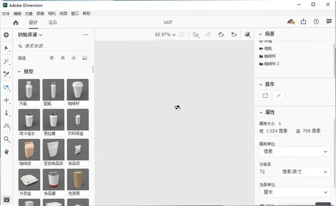This screenshot has height=206, width=336.
Task: Open the 窗口 menu
Action: (x=75, y=13)
